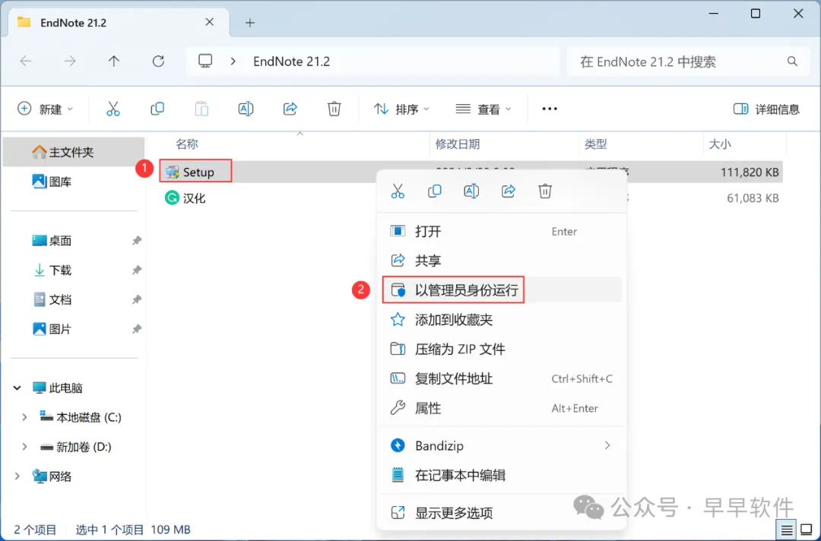Click the Copy icon in the toolbar
The height and width of the screenshot is (541, 821).
(157, 109)
